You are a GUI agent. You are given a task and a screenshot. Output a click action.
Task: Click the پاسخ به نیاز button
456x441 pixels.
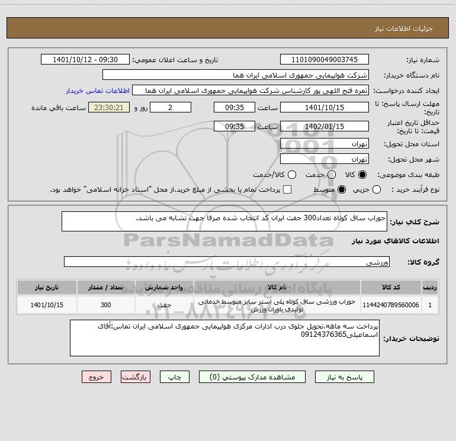(x=345, y=377)
